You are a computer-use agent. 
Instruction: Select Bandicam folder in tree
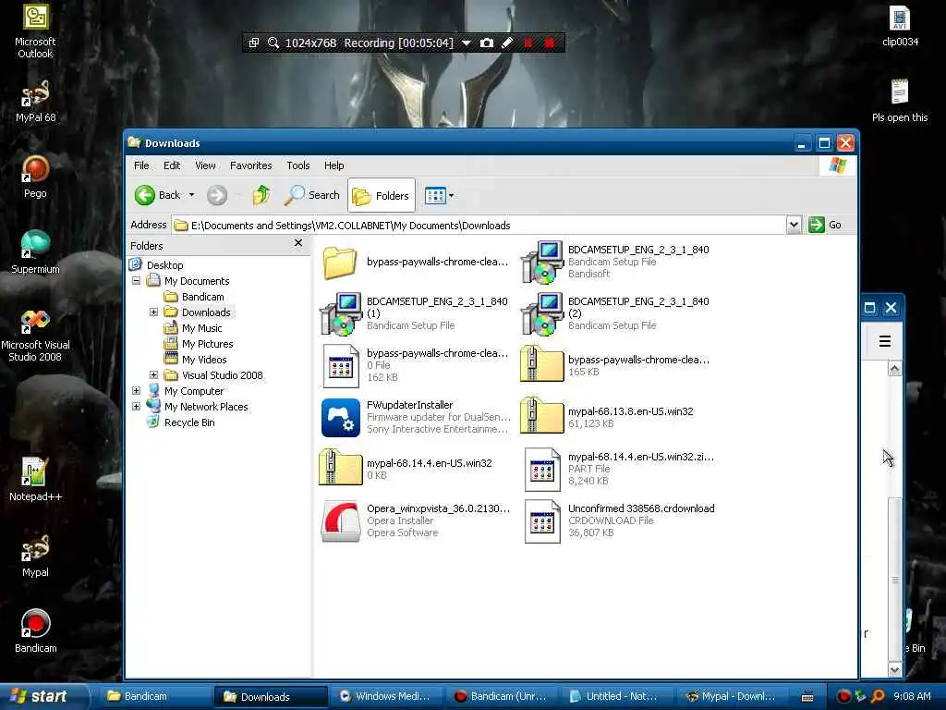(202, 297)
